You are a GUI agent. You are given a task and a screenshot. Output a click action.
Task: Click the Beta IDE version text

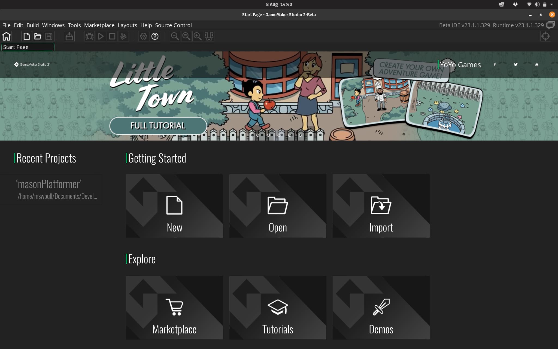465,25
